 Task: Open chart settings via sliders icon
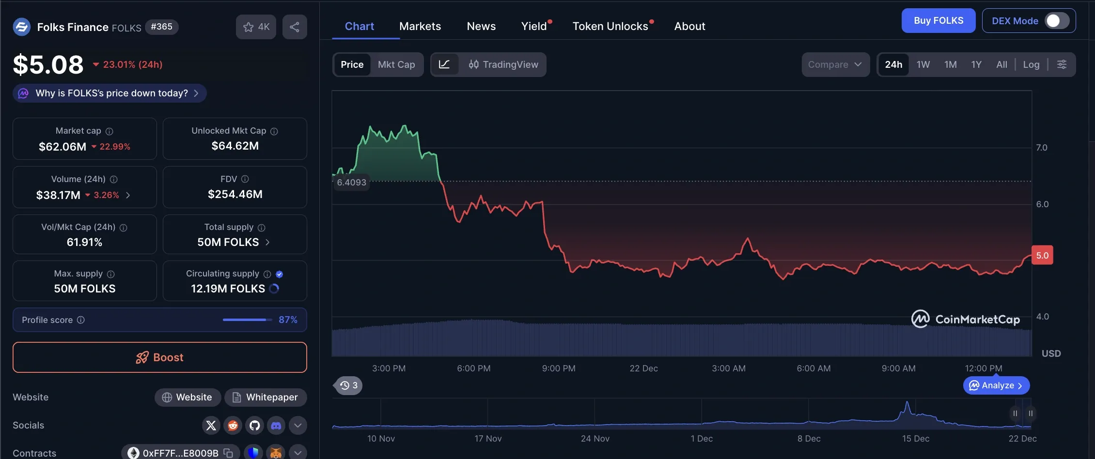(1063, 64)
